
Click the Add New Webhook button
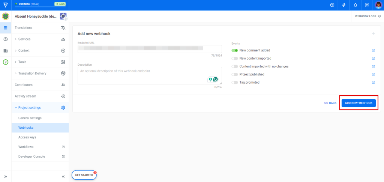pos(358,103)
